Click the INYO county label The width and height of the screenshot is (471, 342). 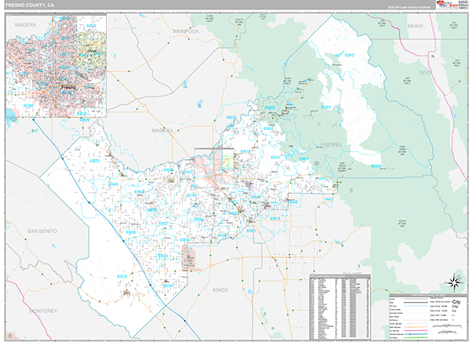coord(425,72)
